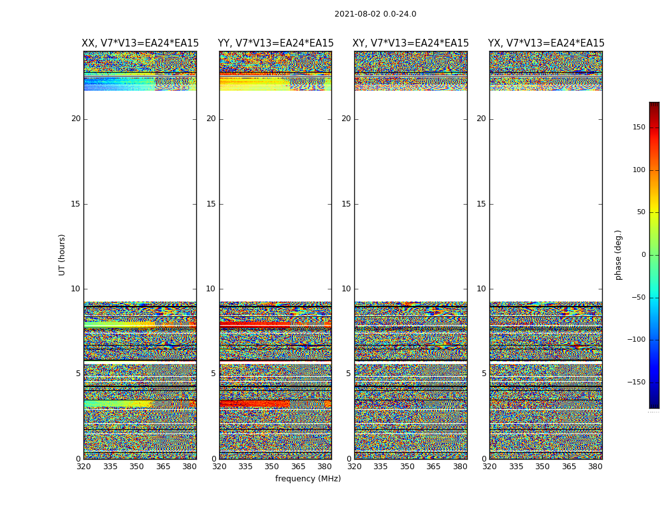Click the frequency (MHz) axis label

308,478
